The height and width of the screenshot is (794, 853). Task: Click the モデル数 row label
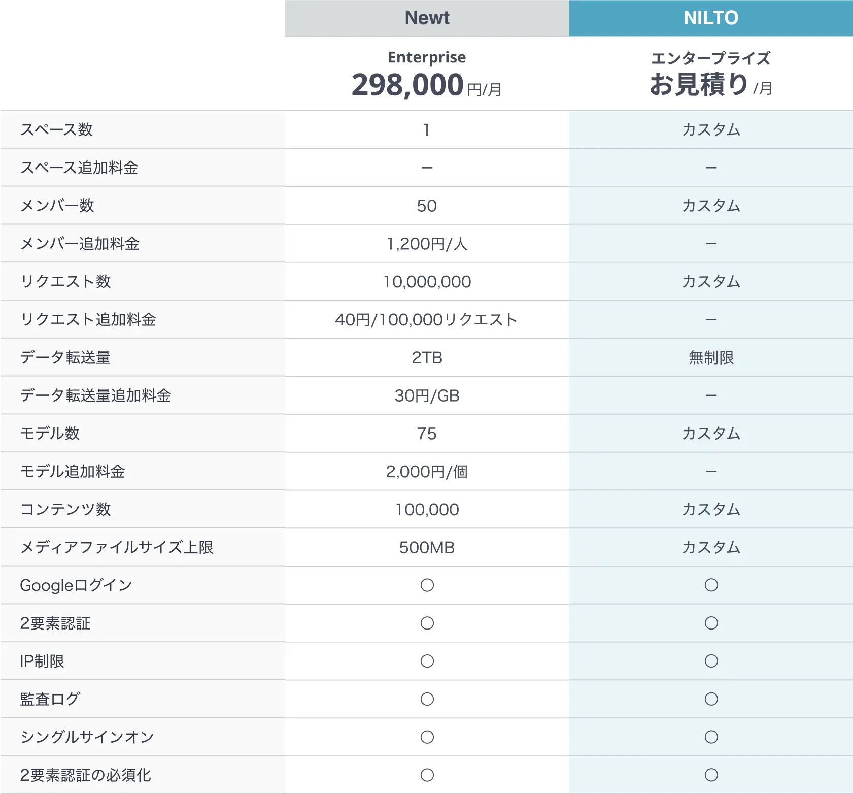pyautogui.click(x=50, y=434)
